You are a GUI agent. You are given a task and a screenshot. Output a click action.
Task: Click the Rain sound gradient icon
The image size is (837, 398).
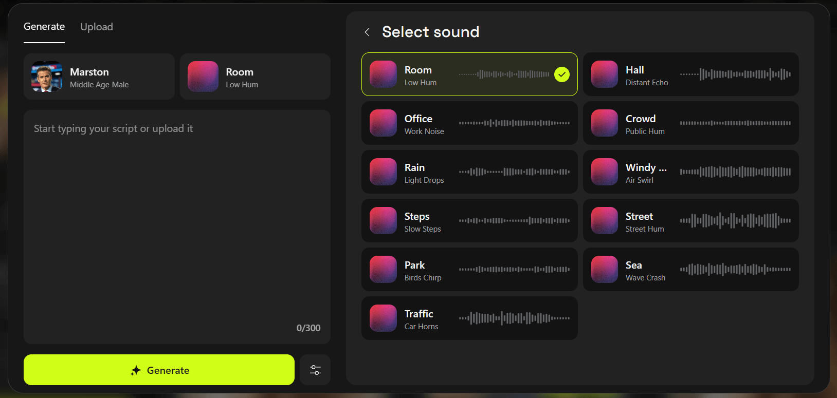click(x=383, y=172)
